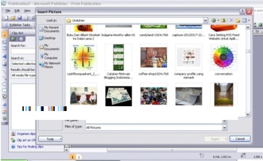This screenshot has width=263, height=161.
Task: Click the Cancel button
Action: (x=240, y=139)
